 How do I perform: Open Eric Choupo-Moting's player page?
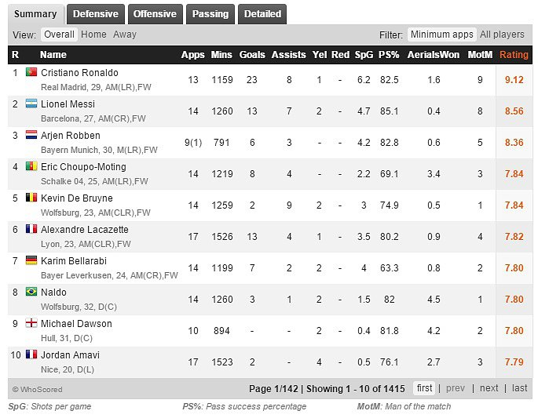point(83,167)
